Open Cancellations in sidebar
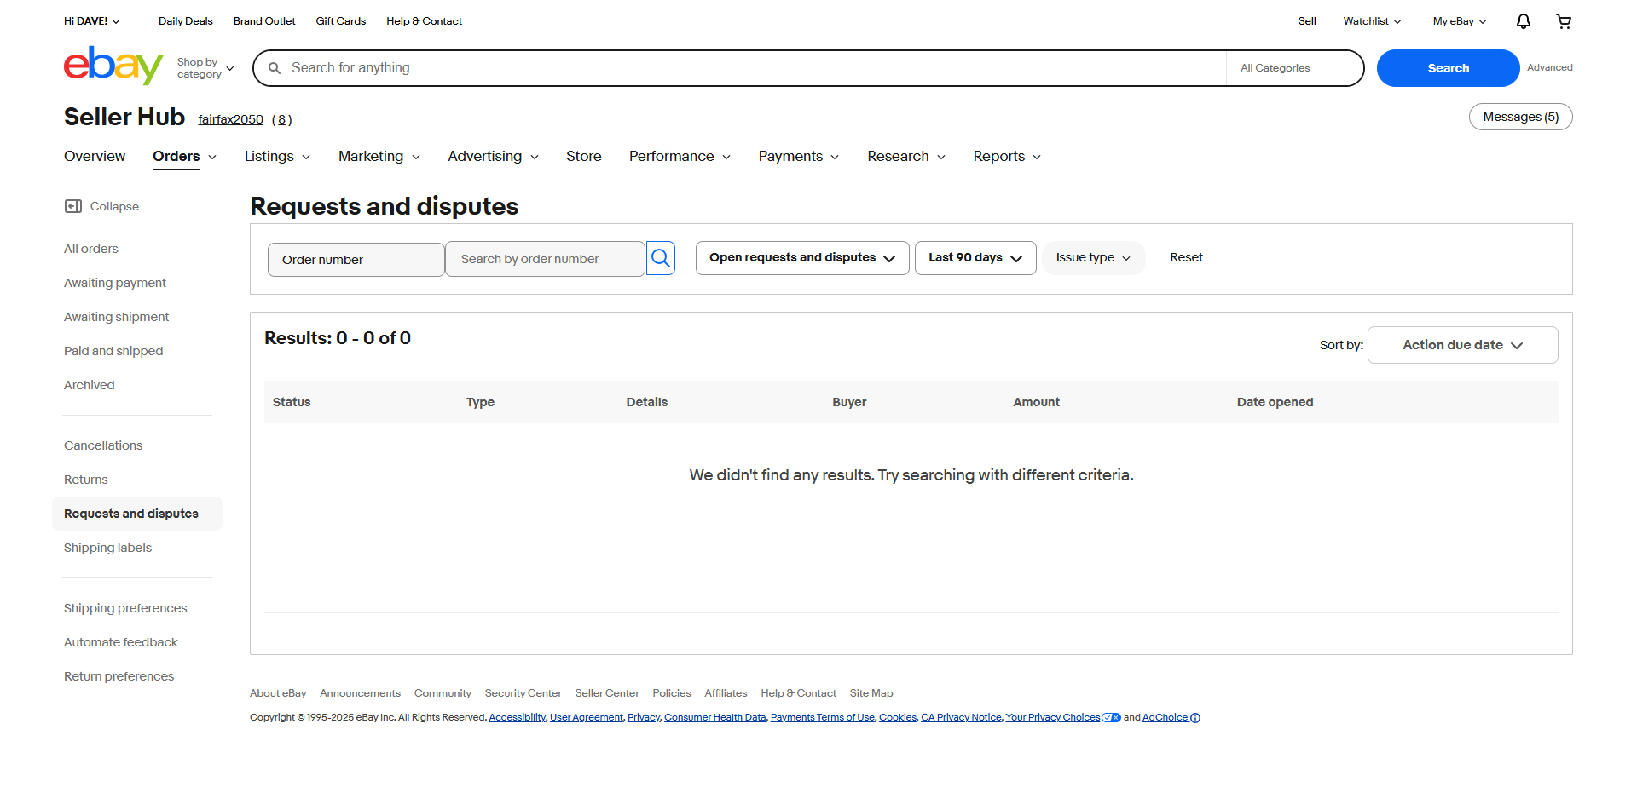 click(103, 445)
